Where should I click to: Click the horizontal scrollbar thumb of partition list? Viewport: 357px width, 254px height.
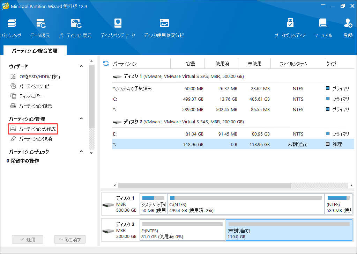point(204,185)
